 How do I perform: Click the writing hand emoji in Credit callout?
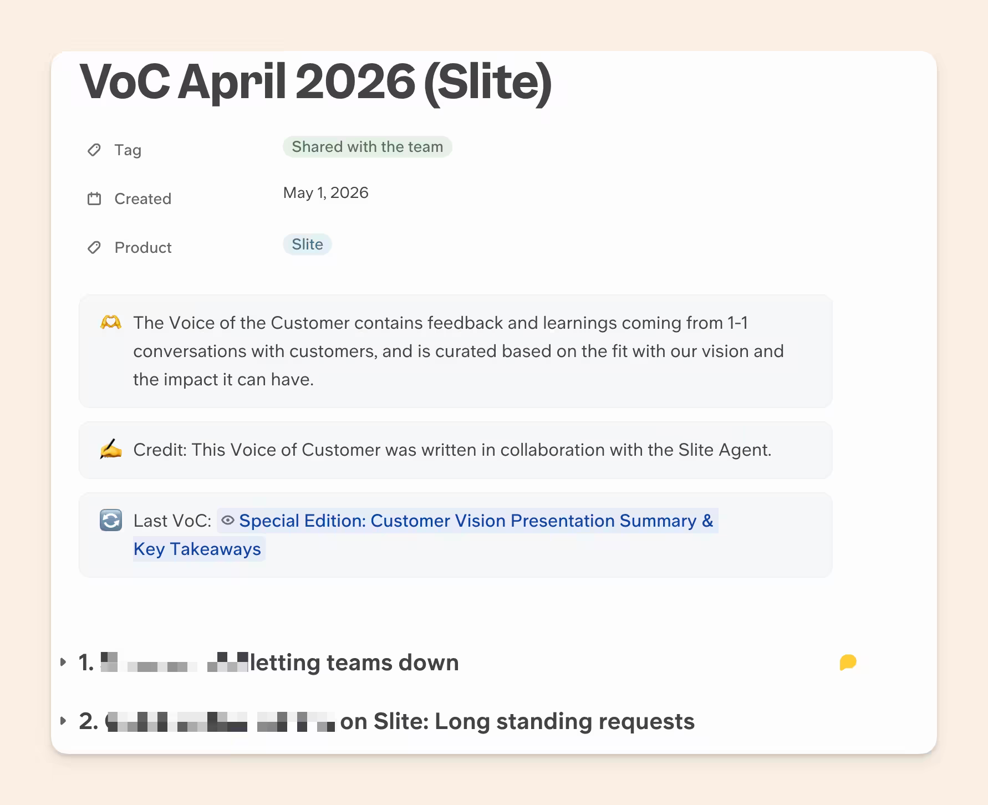tap(111, 449)
